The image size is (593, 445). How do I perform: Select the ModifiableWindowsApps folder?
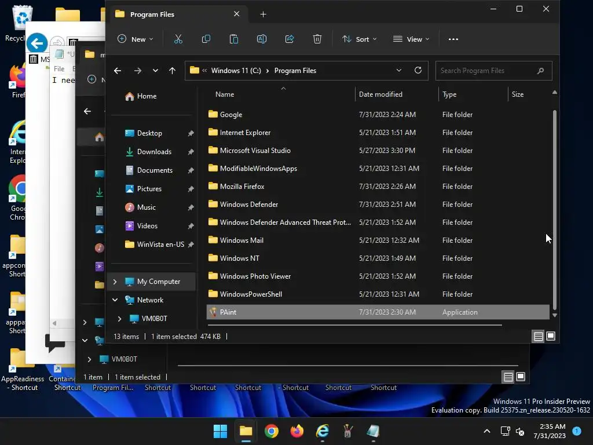[378, 169]
